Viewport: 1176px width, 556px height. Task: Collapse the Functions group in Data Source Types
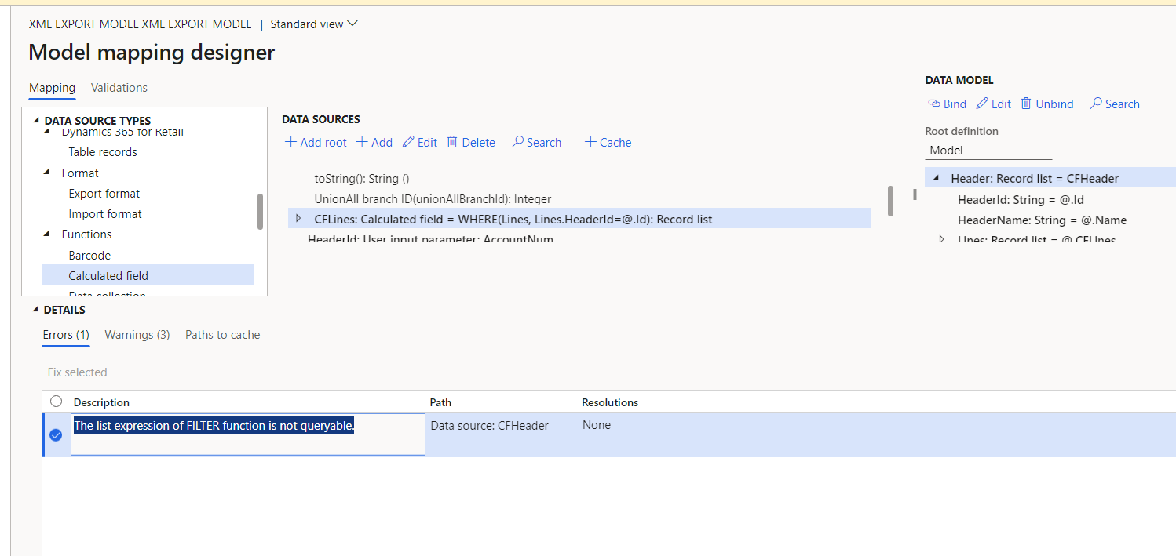(x=49, y=234)
